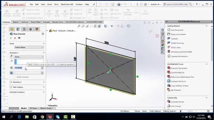Open the FeatureManager design tree tab
The image size is (214, 120).
click(12, 29)
